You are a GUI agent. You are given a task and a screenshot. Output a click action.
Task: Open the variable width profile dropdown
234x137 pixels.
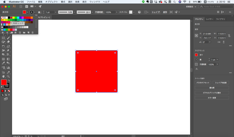(x=74, y=12)
